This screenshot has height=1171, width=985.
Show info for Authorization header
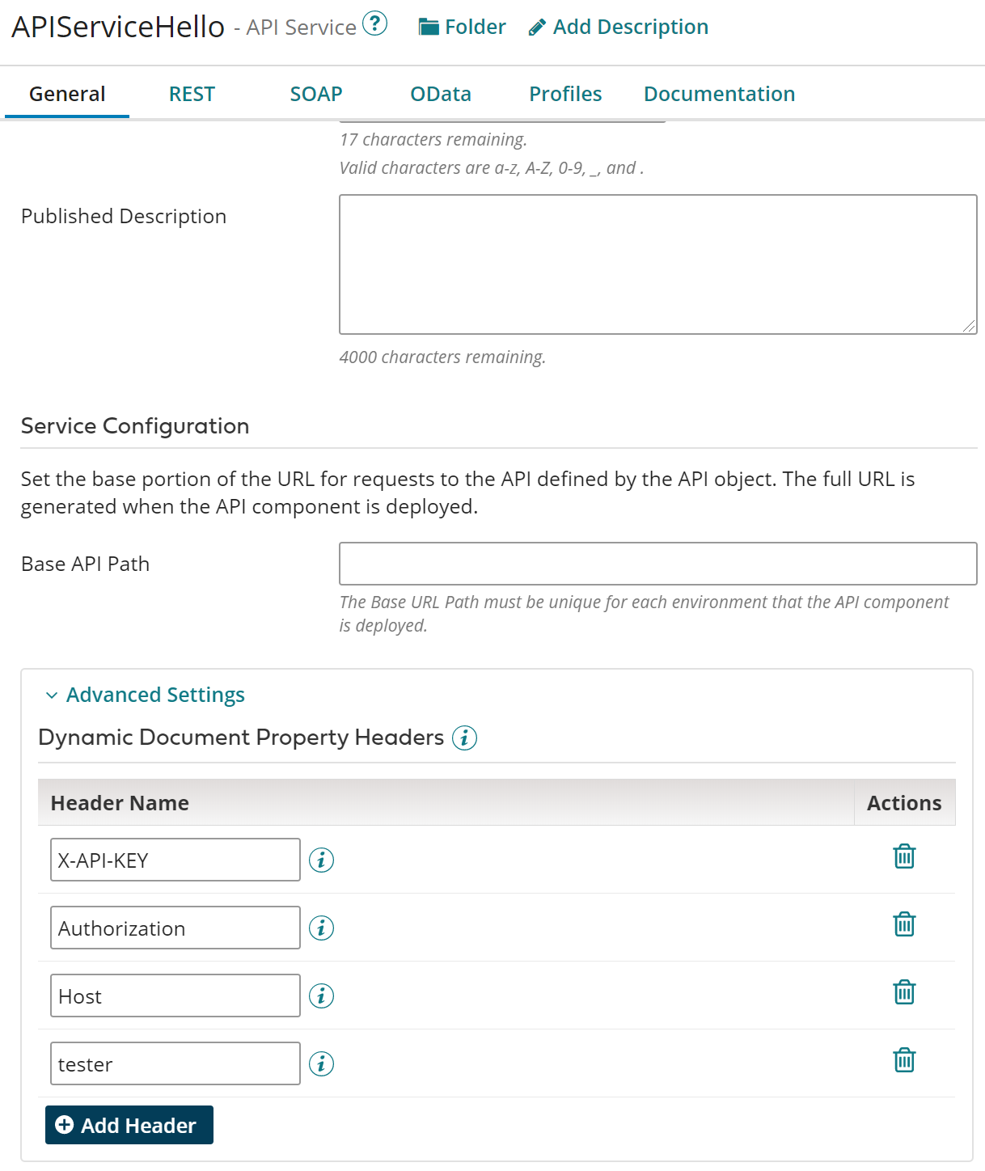click(x=322, y=928)
